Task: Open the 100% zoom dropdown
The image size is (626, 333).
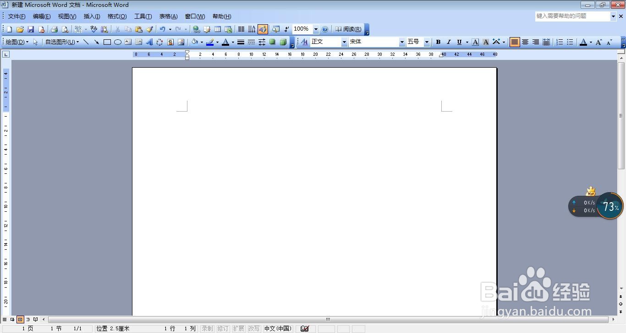Action: [316, 29]
